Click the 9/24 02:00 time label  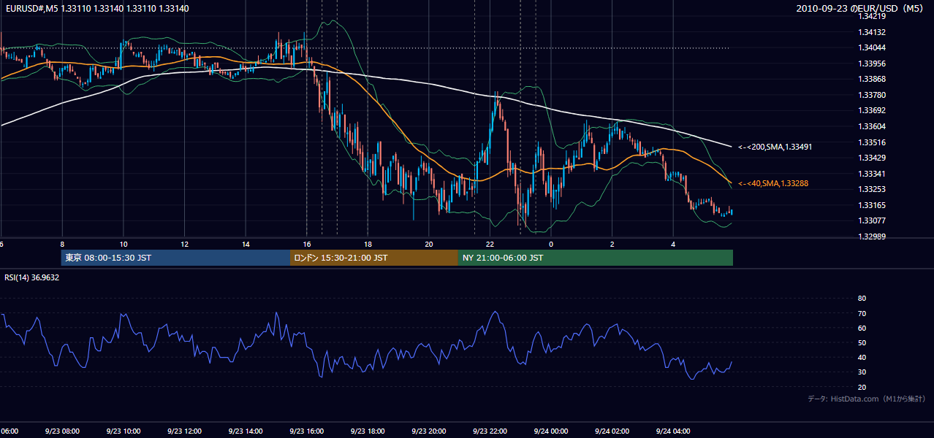612,431
